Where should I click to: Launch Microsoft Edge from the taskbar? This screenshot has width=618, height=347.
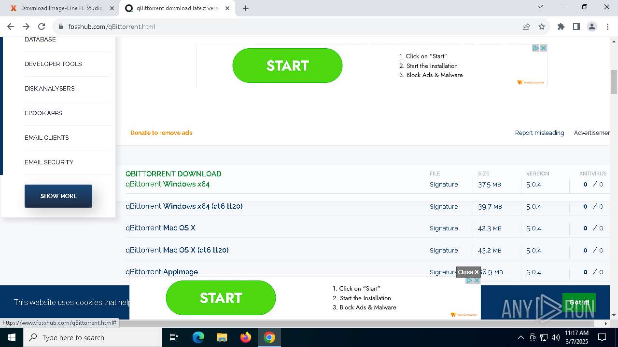click(198, 337)
